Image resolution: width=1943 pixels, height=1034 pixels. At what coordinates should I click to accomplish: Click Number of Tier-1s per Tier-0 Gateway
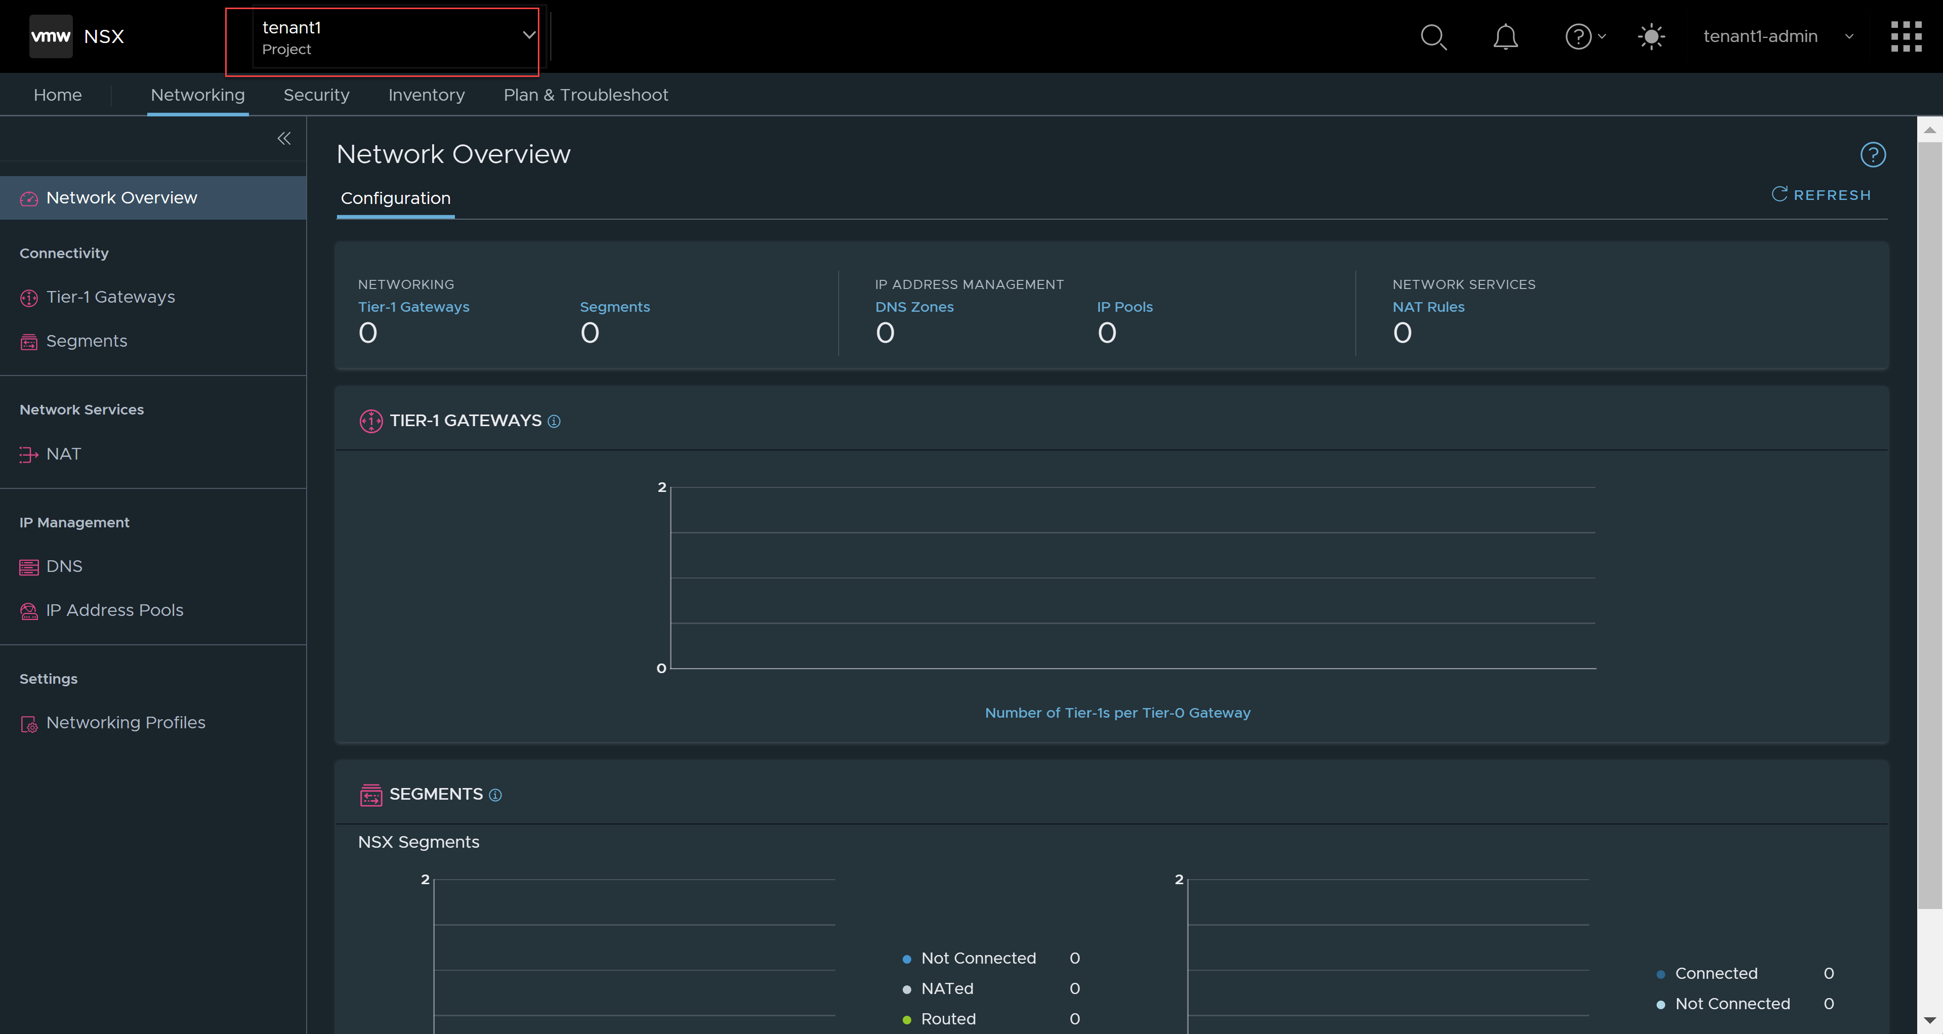(1117, 713)
